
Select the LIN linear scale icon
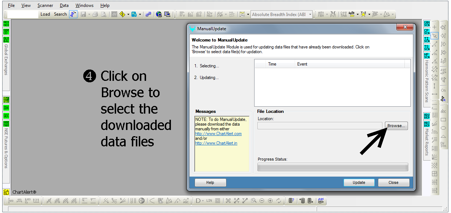coord(209,201)
